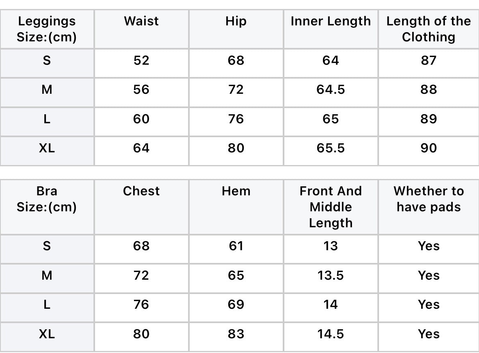Select the front and middle length 13.5
This screenshot has width=479, height=353.
coord(331,276)
